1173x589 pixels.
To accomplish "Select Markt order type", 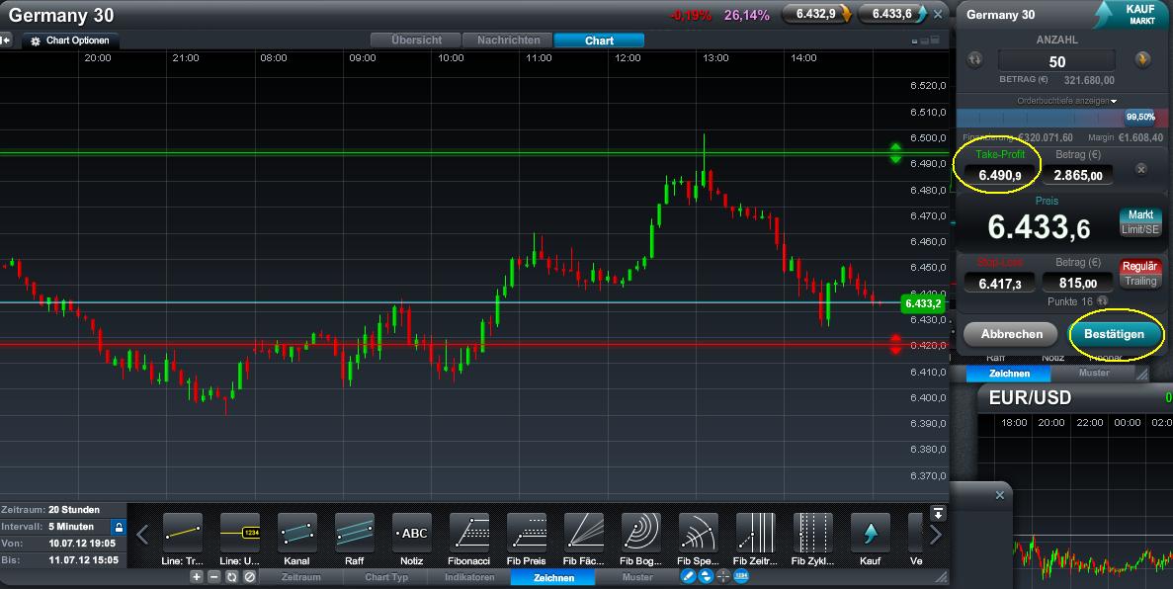I will 1140,214.
